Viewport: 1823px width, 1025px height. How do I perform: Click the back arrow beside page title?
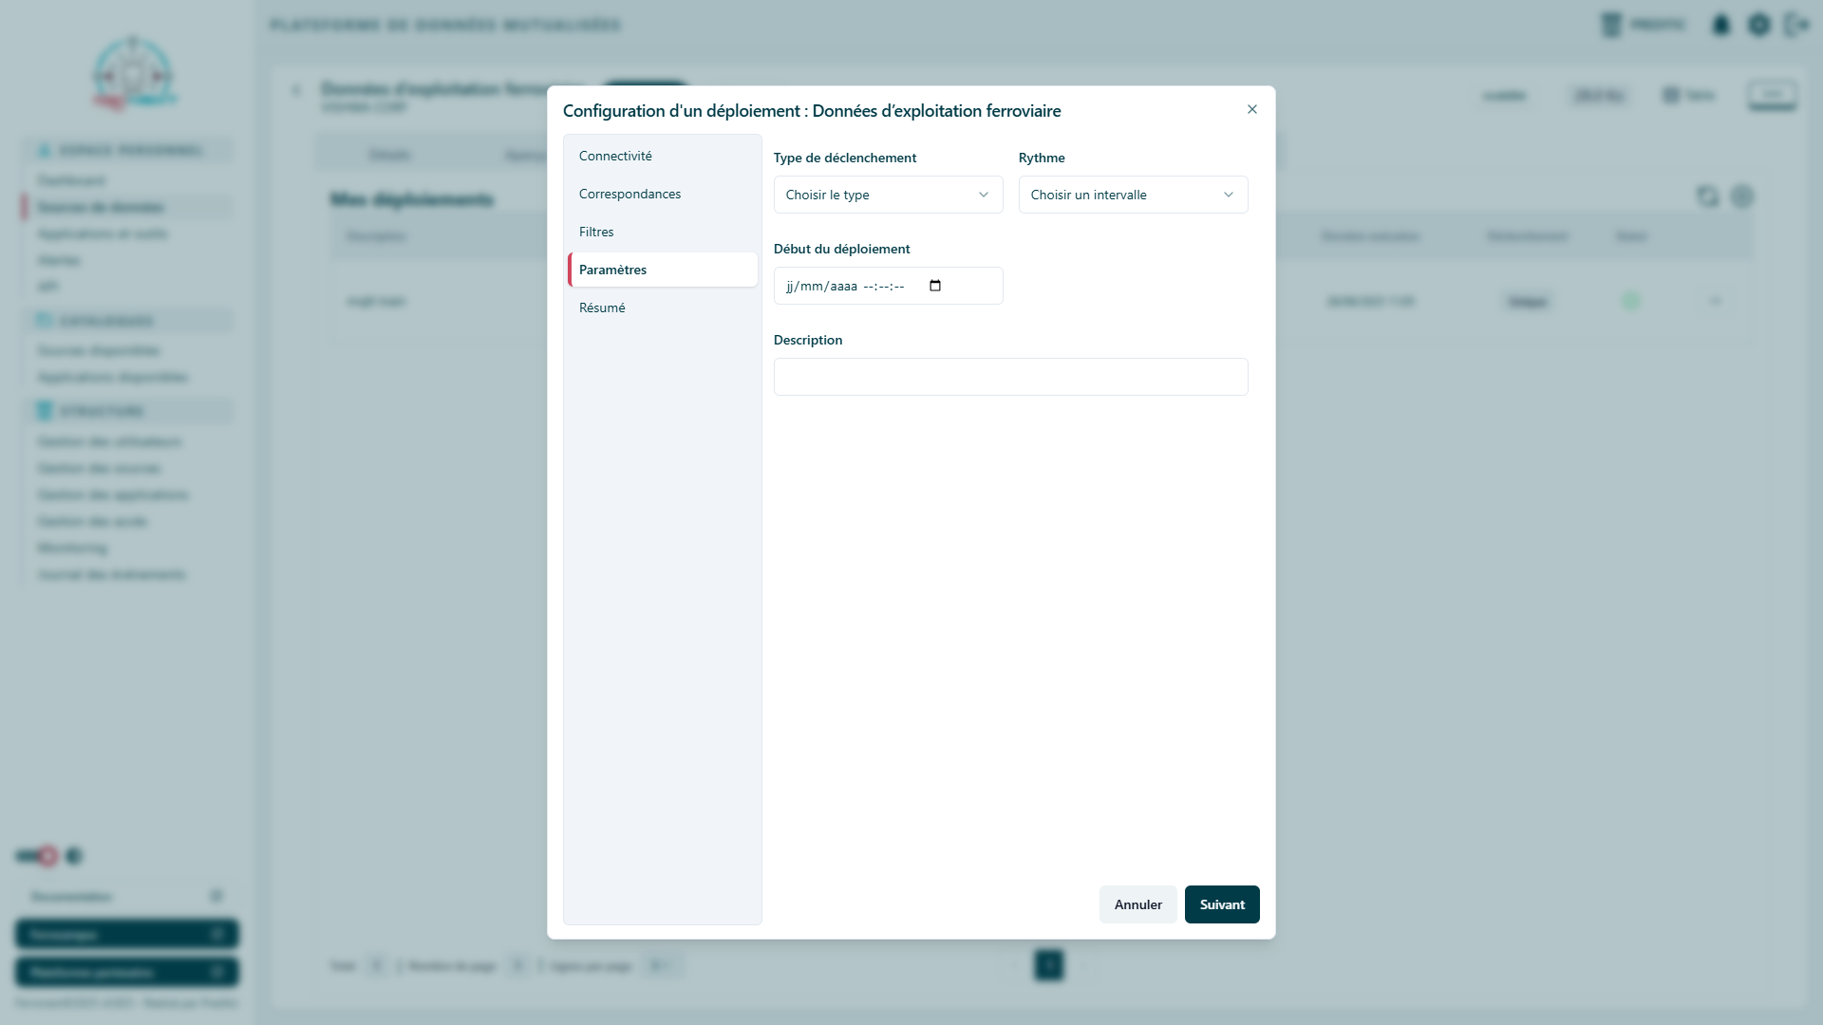[296, 90]
